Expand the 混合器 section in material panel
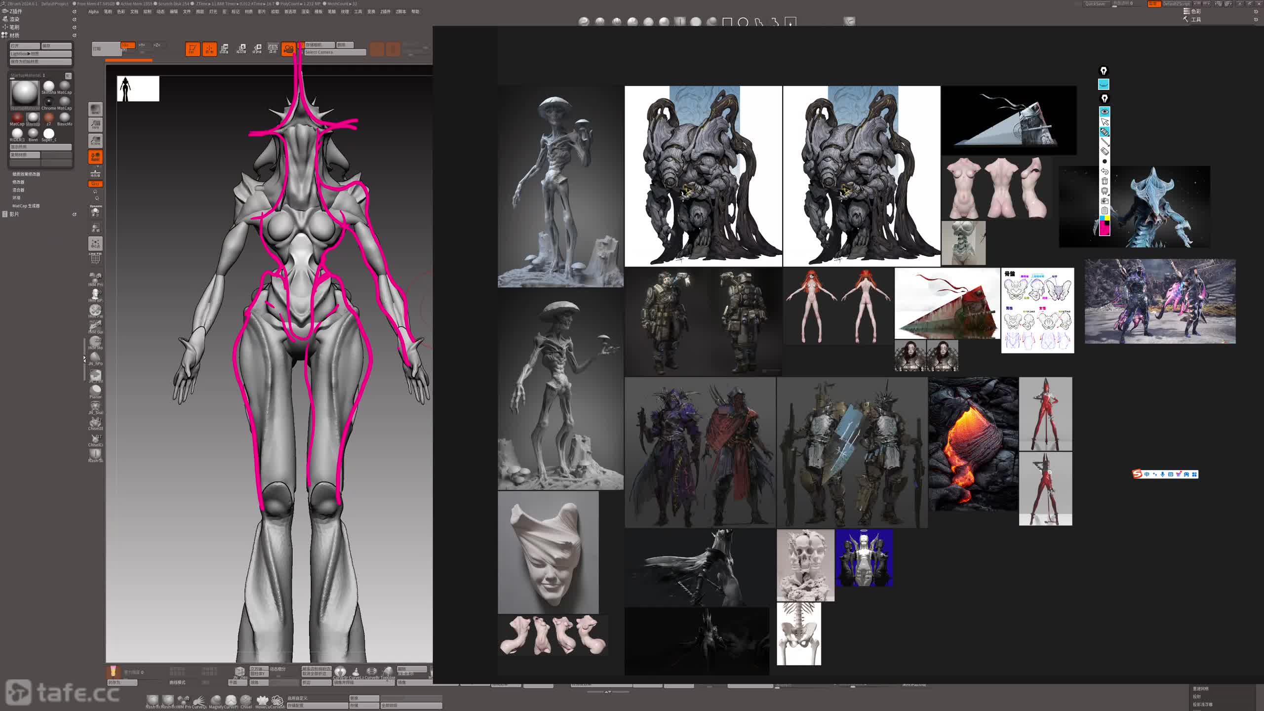Screen dimensions: 1264x711 coord(18,190)
